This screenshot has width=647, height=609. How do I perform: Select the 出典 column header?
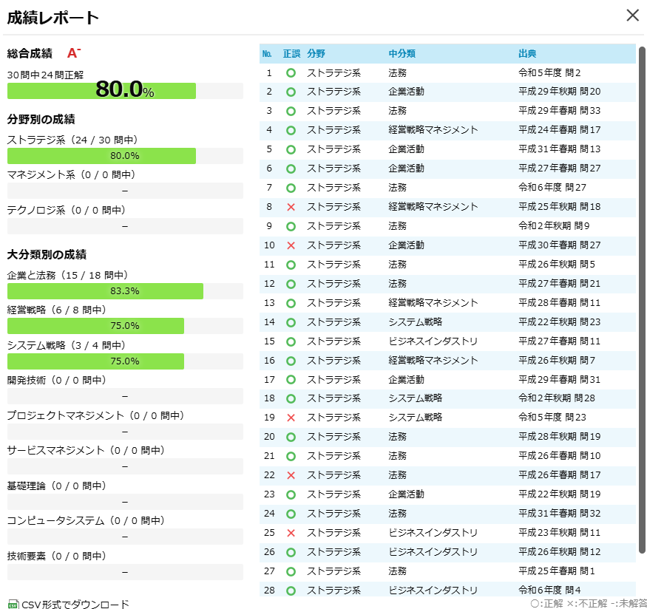point(526,53)
